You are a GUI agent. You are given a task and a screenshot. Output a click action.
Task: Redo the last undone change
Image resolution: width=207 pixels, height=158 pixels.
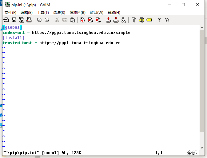tap(47, 20)
